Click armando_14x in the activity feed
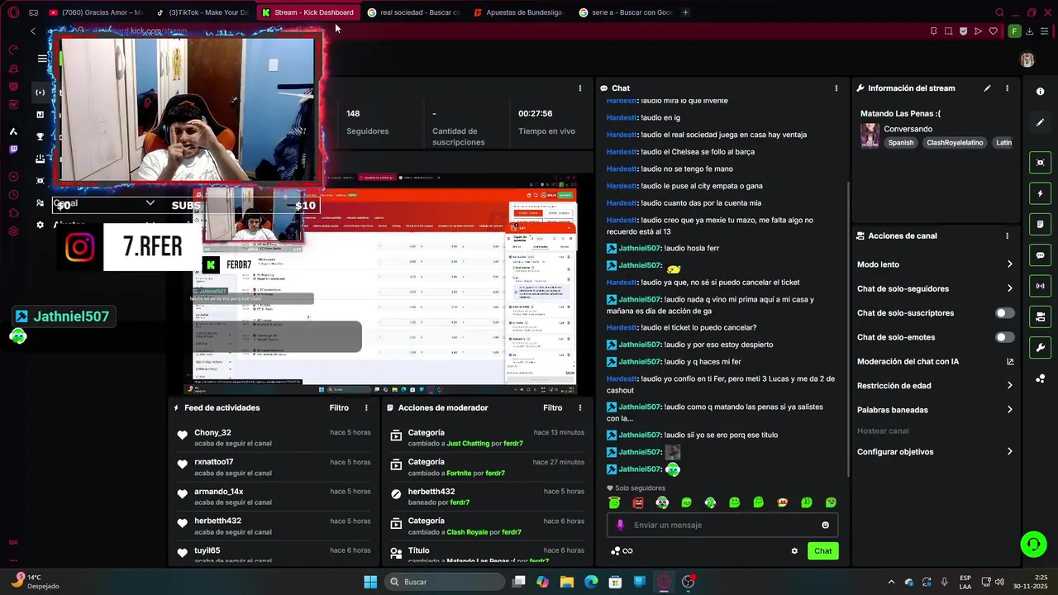The height and width of the screenshot is (595, 1058). pyautogui.click(x=218, y=492)
